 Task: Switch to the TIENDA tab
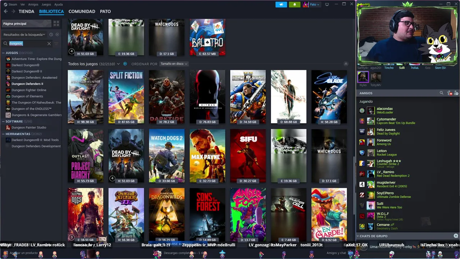26,12
